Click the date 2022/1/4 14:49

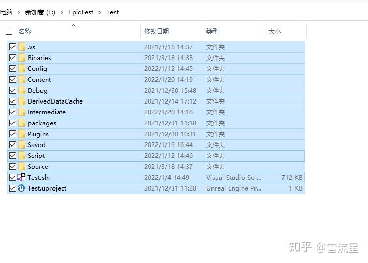click(166, 178)
